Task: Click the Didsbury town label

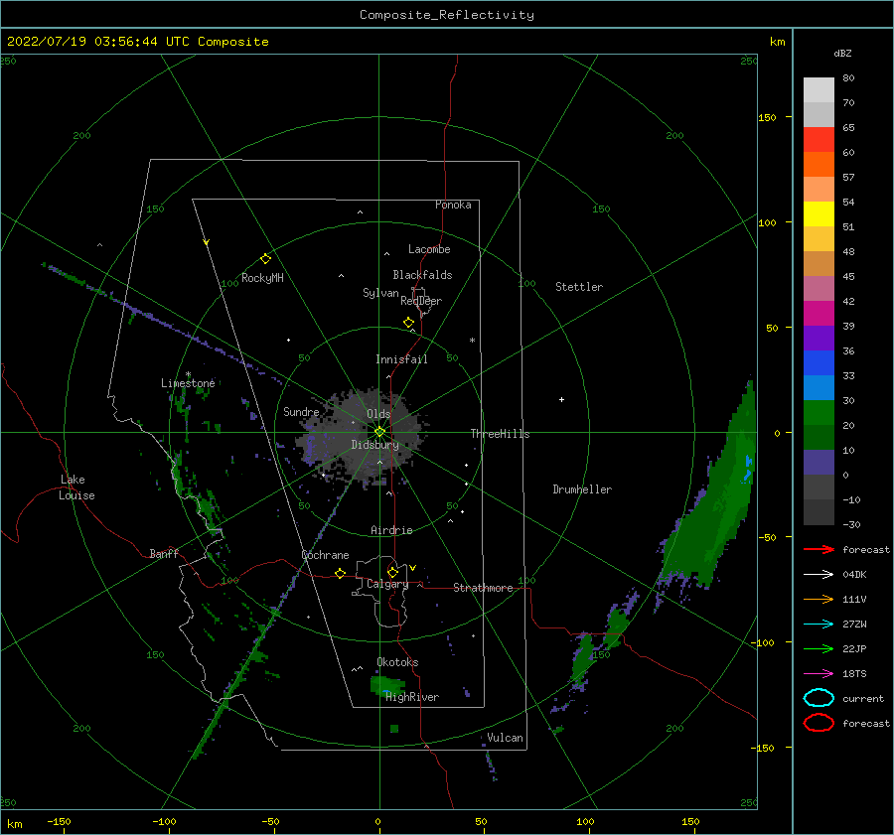Action: (375, 445)
